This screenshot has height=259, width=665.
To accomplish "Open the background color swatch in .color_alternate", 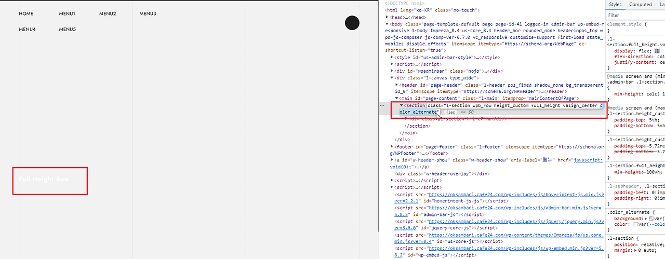I will click(652, 219).
